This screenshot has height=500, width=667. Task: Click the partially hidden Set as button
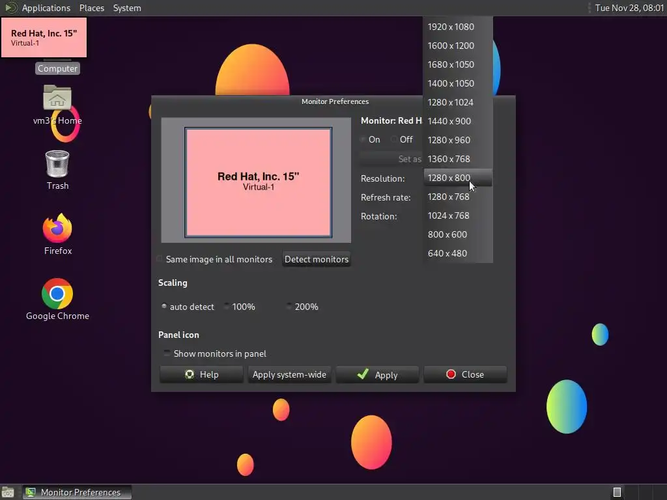[391, 159]
